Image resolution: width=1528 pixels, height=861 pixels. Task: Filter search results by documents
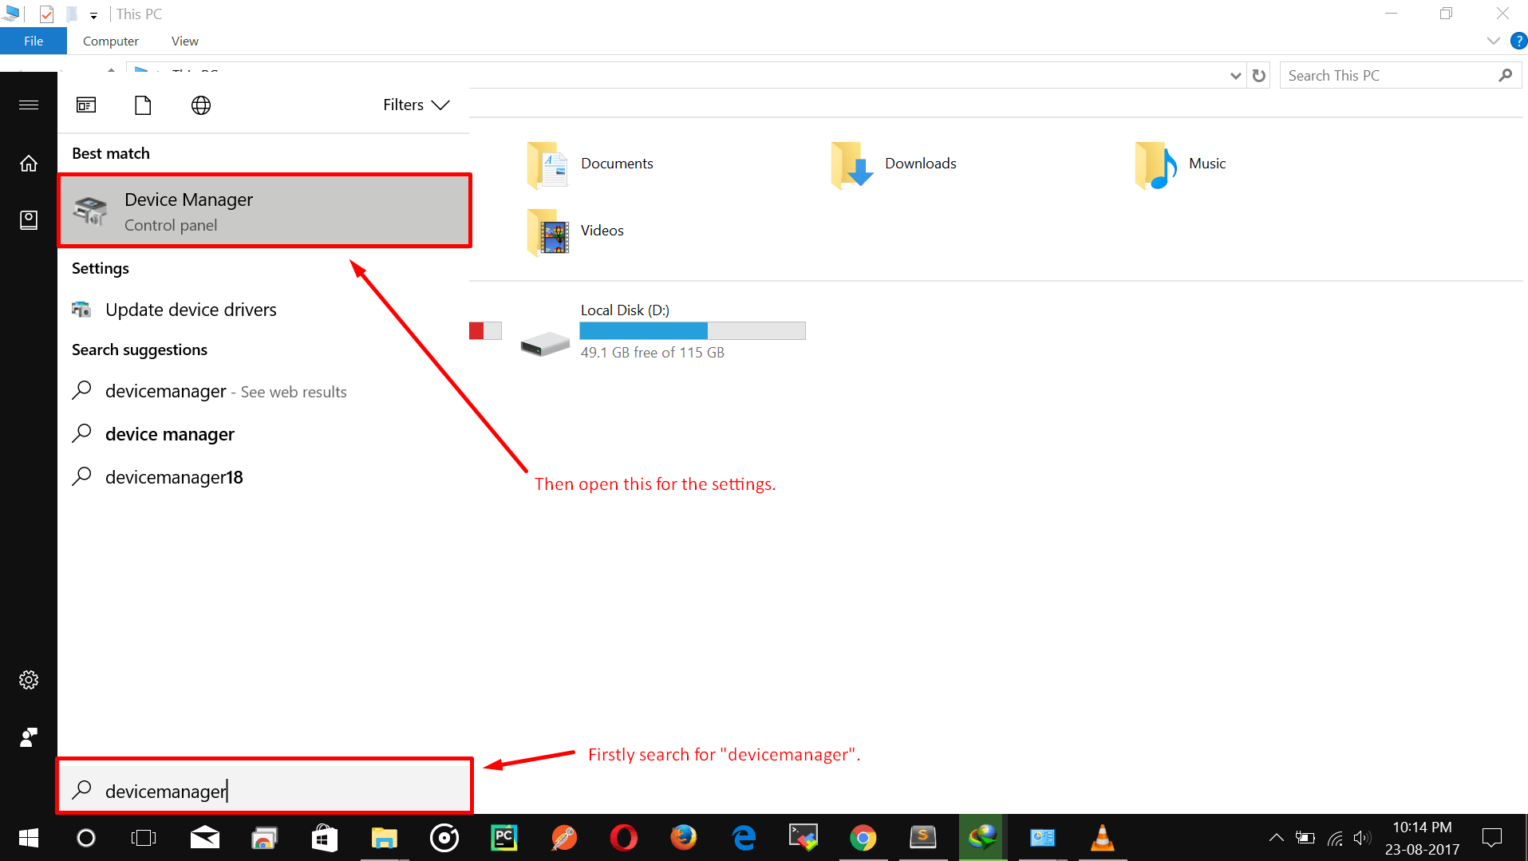tap(143, 105)
